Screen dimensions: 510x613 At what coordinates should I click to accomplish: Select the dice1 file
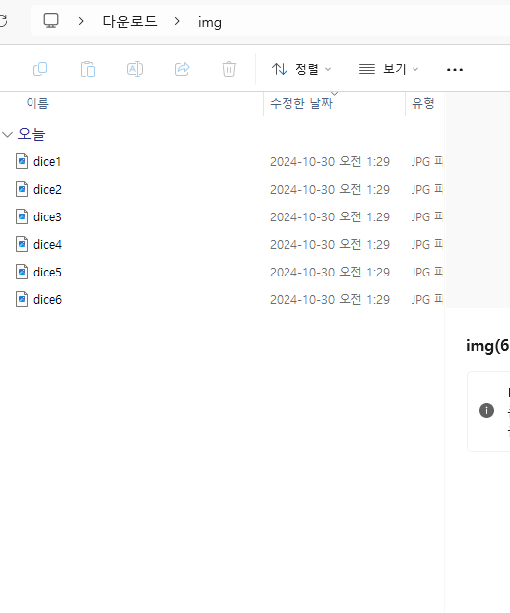(47, 161)
